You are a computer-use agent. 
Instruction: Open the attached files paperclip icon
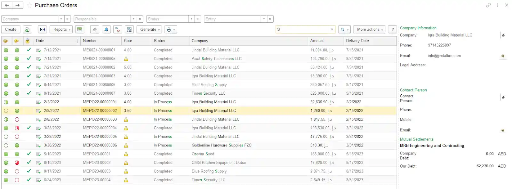click(94, 29)
